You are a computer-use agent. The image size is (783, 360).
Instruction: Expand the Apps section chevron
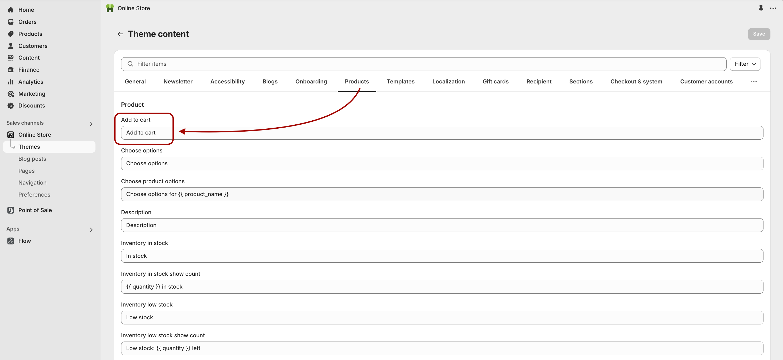[x=91, y=229]
